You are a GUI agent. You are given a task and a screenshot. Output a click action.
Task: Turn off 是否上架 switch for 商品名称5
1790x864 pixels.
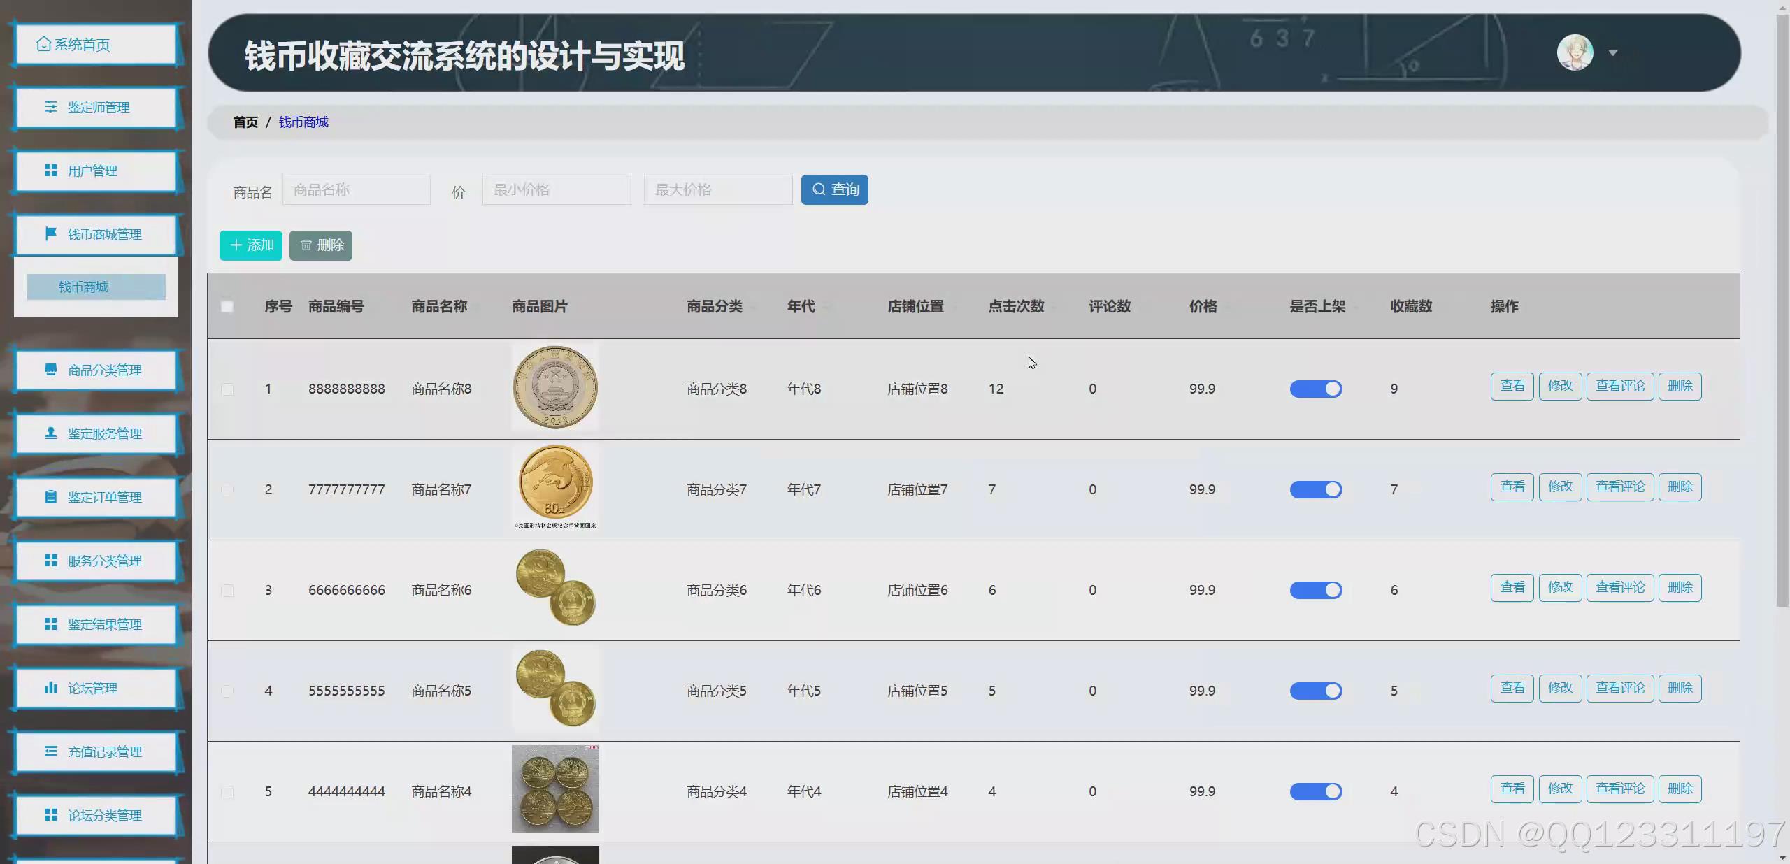click(1315, 691)
